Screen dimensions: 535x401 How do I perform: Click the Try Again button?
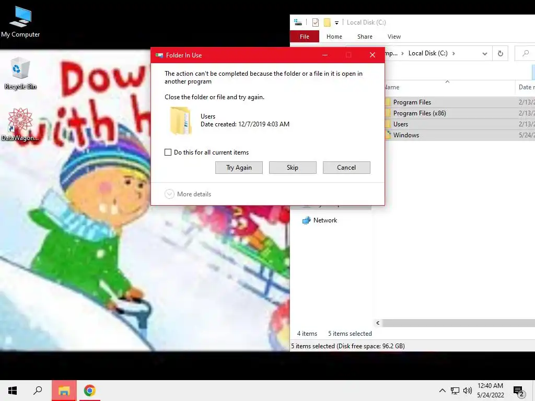pos(239,168)
